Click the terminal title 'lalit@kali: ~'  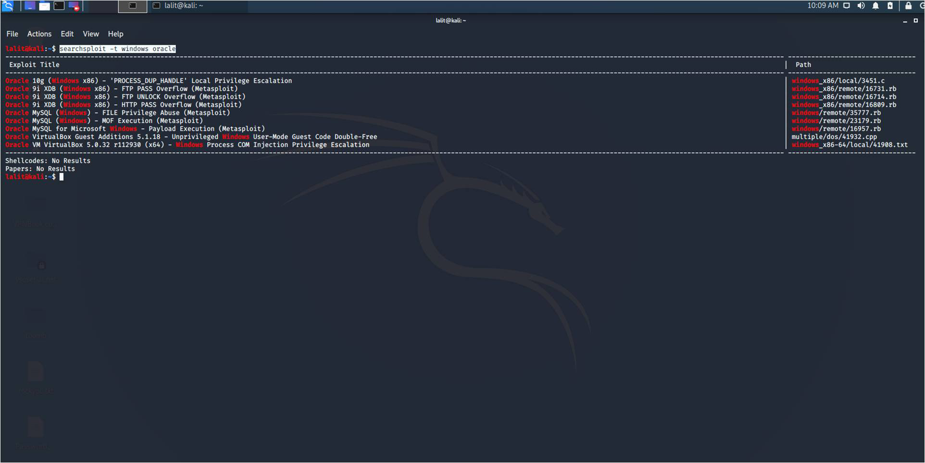pyautogui.click(x=450, y=21)
